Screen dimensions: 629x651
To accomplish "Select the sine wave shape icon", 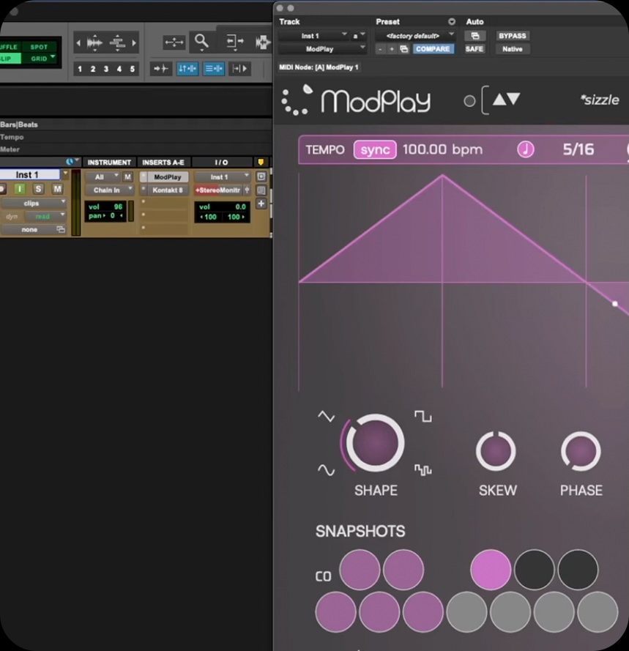I will tap(325, 469).
